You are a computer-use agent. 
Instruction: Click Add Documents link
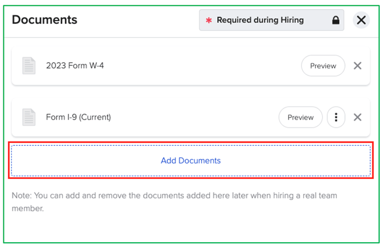tap(190, 161)
